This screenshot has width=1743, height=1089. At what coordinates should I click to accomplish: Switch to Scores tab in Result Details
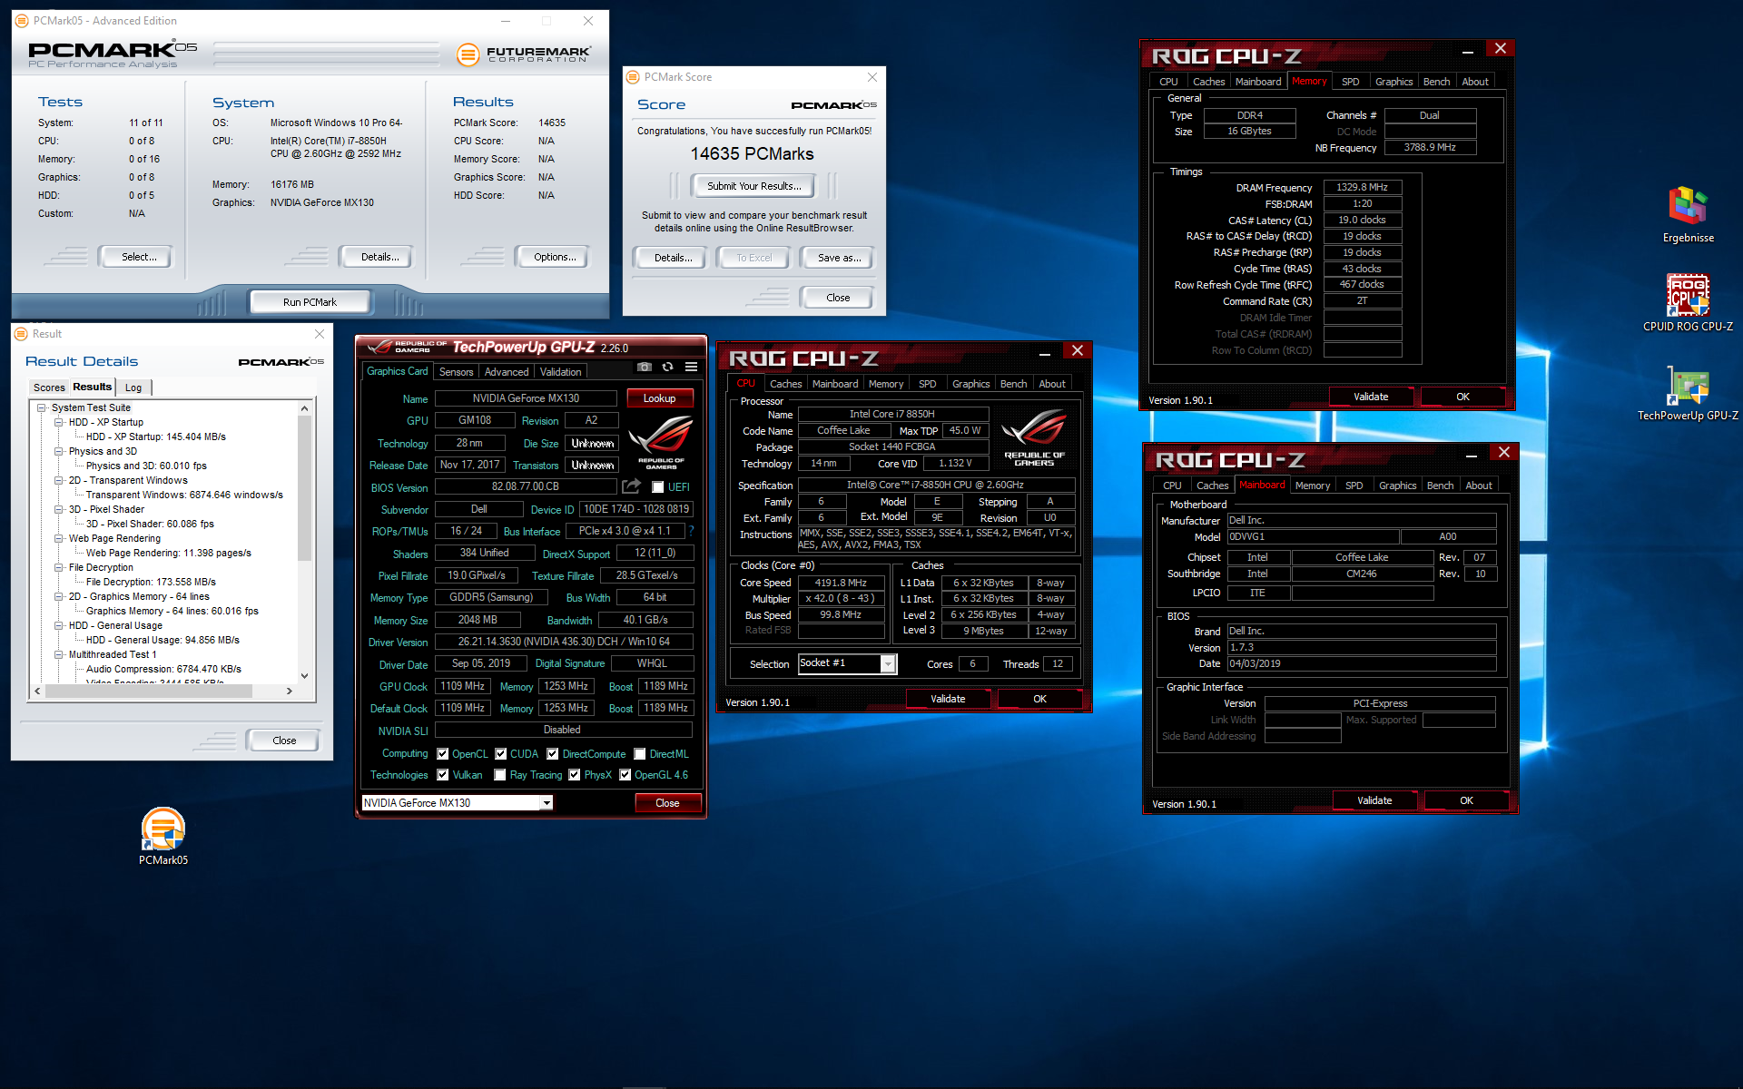(49, 388)
